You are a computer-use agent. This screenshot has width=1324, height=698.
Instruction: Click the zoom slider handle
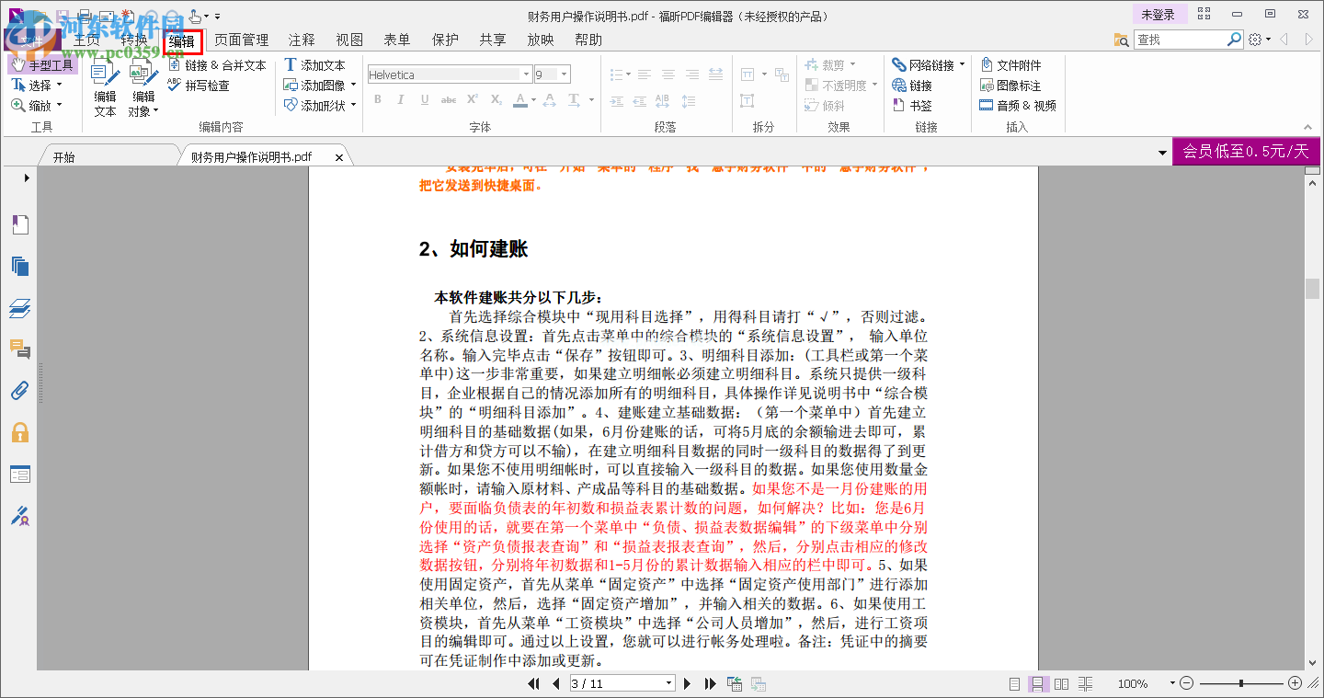[x=1241, y=683]
